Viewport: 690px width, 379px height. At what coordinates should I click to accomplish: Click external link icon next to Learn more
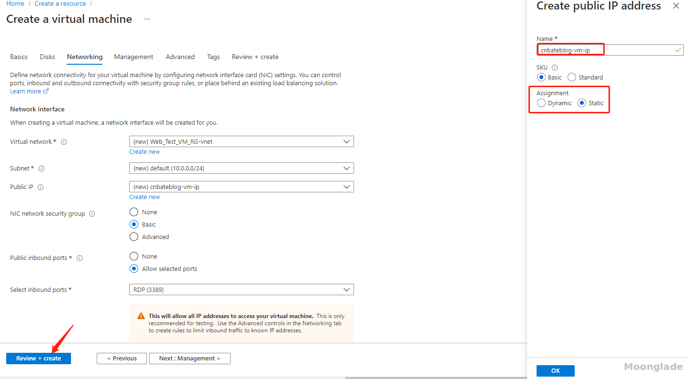tap(46, 91)
